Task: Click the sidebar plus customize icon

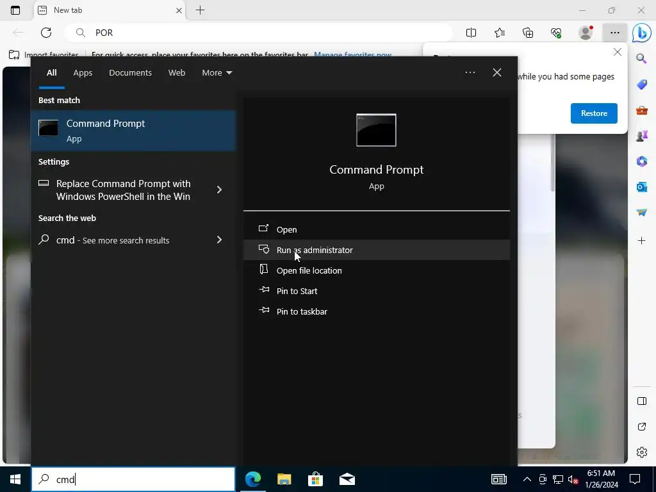Action: click(641, 241)
